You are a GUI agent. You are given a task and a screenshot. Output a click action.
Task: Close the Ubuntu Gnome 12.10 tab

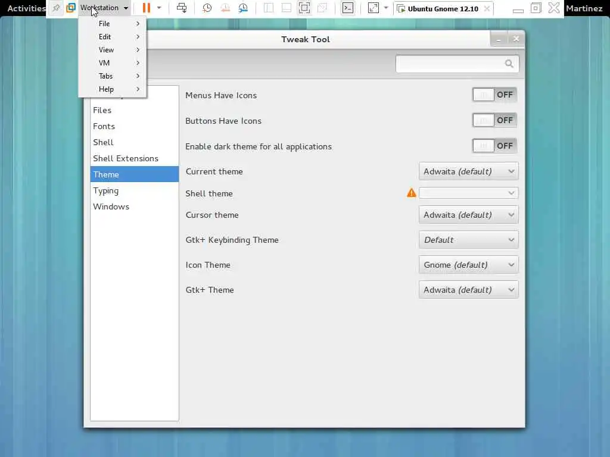(x=487, y=8)
